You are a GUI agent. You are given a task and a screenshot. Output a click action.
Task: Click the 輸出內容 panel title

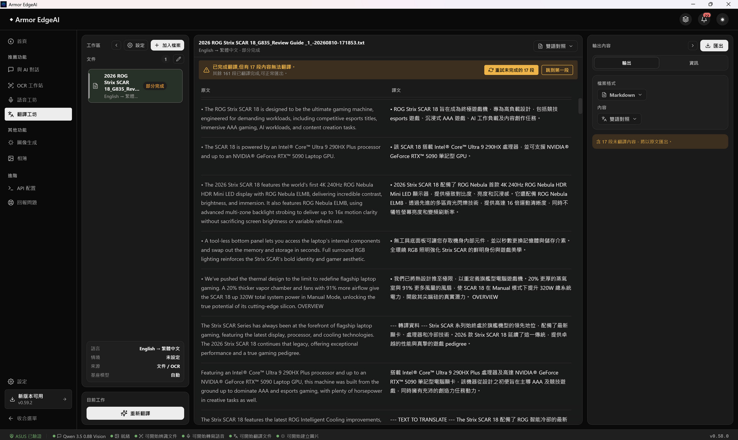pyautogui.click(x=601, y=46)
